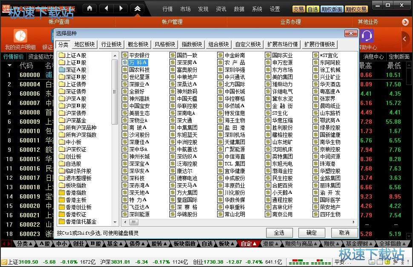Collapse toolbar with the double chevron icon
Screen dimensions: 413x267
(x=137, y=8)
